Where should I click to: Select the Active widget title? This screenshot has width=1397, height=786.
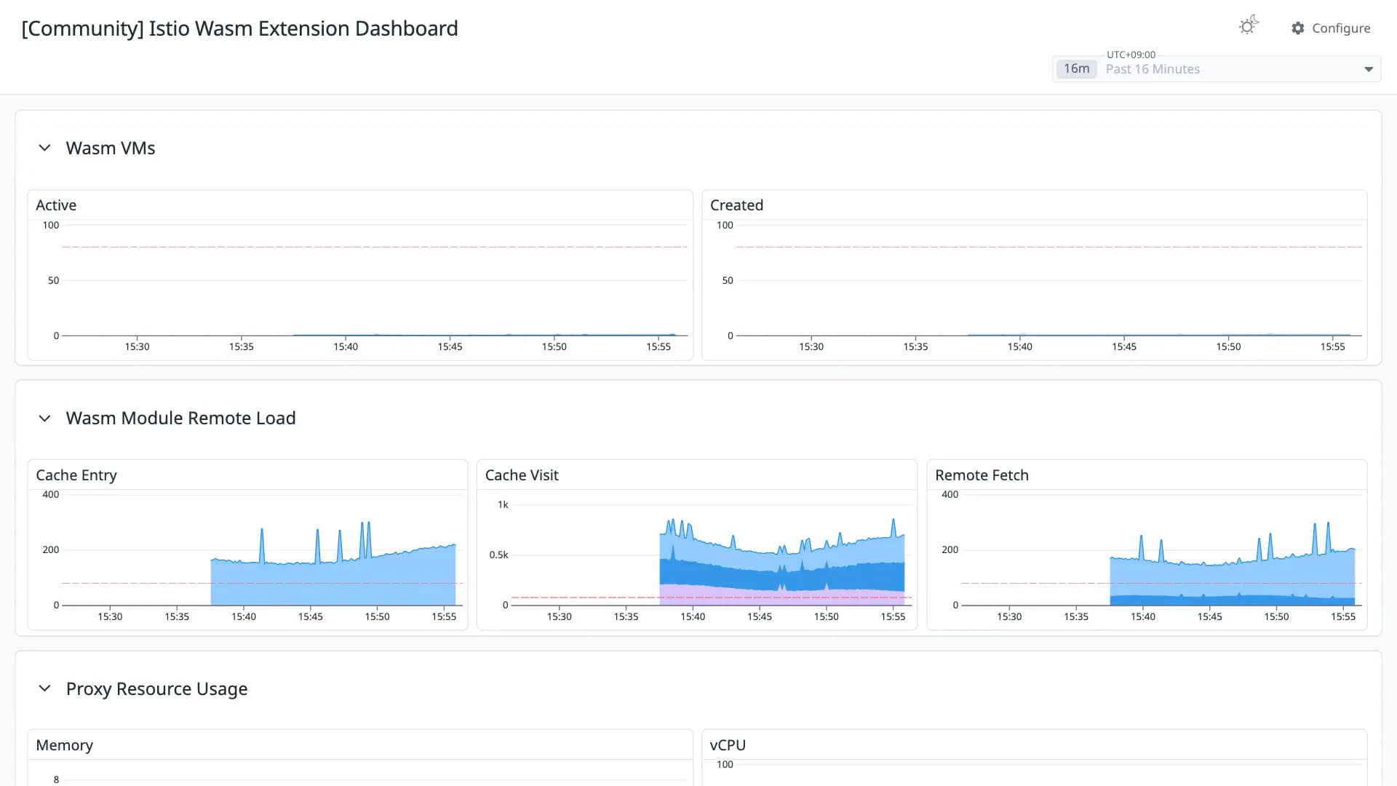pos(56,205)
